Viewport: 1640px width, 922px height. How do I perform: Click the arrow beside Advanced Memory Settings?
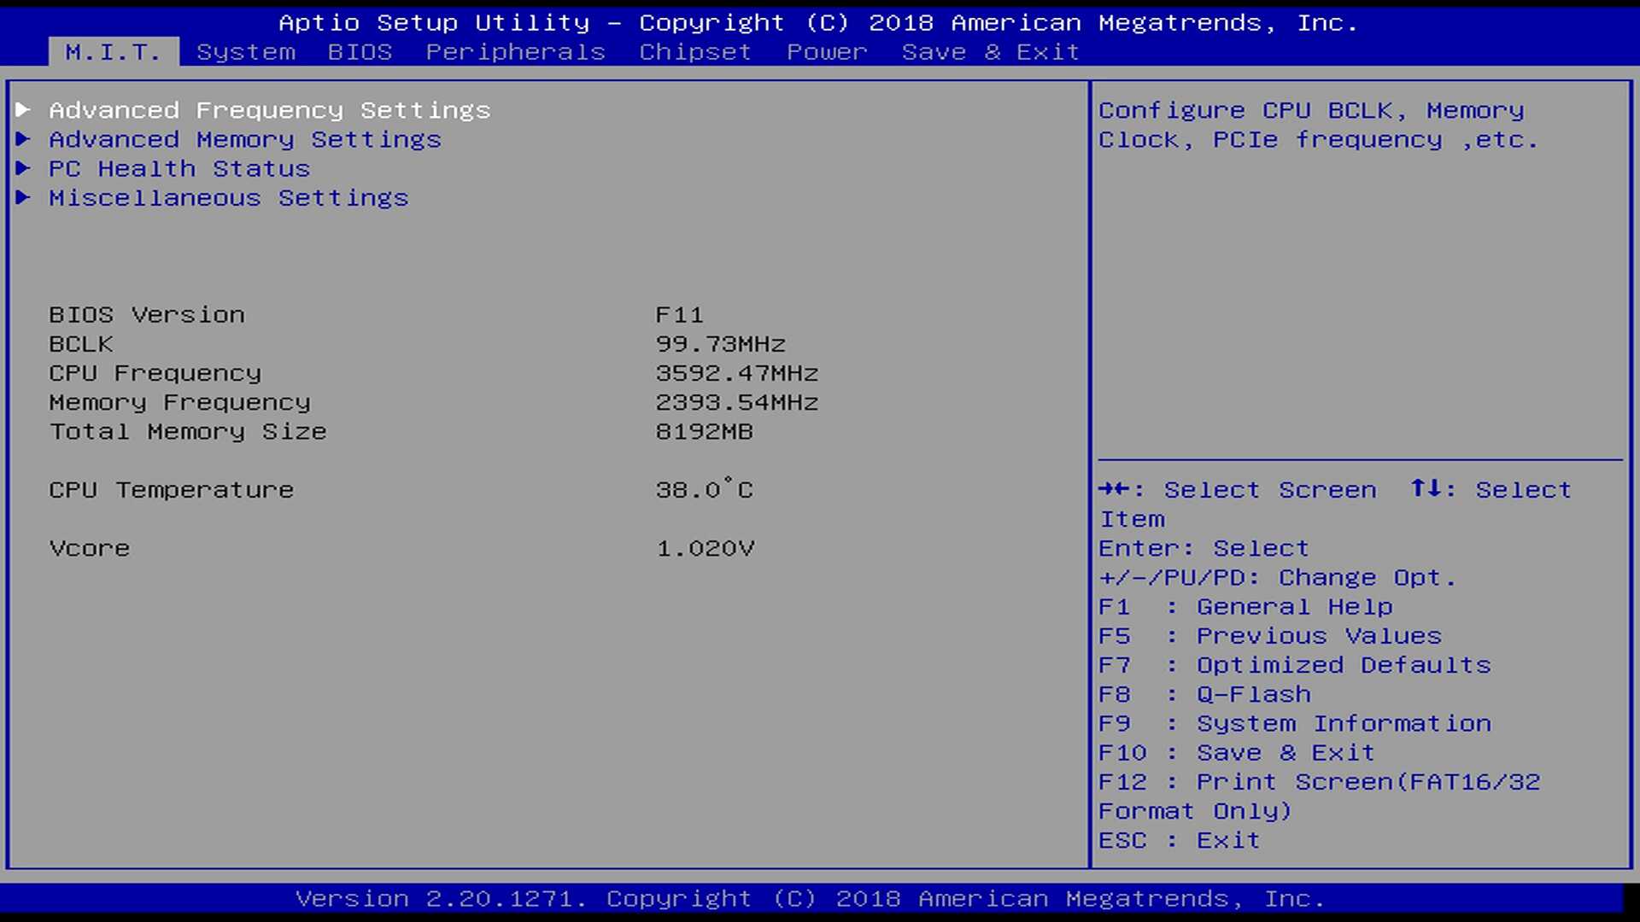[24, 138]
